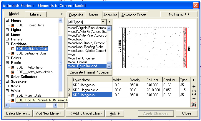Click the 2810.000 Sp.Heat cell
This screenshot has width=201, height=121.
pyautogui.click(x=154, y=90)
